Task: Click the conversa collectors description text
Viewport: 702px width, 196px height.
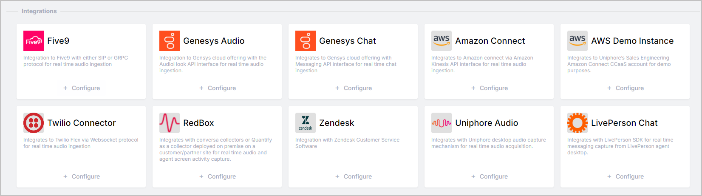Action: click(215, 149)
